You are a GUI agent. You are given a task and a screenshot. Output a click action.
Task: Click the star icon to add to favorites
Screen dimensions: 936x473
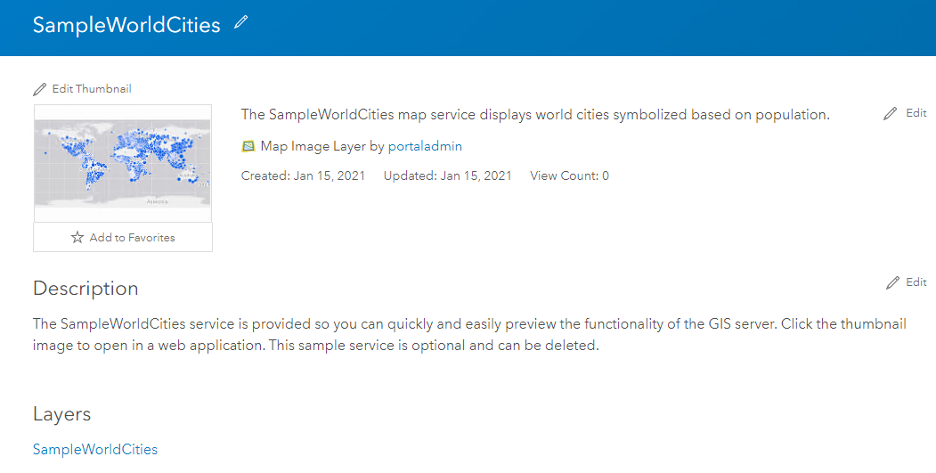coord(77,238)
